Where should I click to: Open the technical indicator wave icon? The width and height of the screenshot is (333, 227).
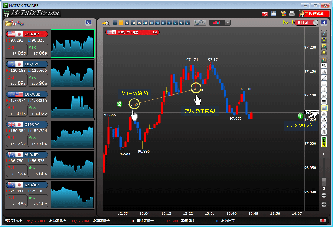click(x=200, y=23)
